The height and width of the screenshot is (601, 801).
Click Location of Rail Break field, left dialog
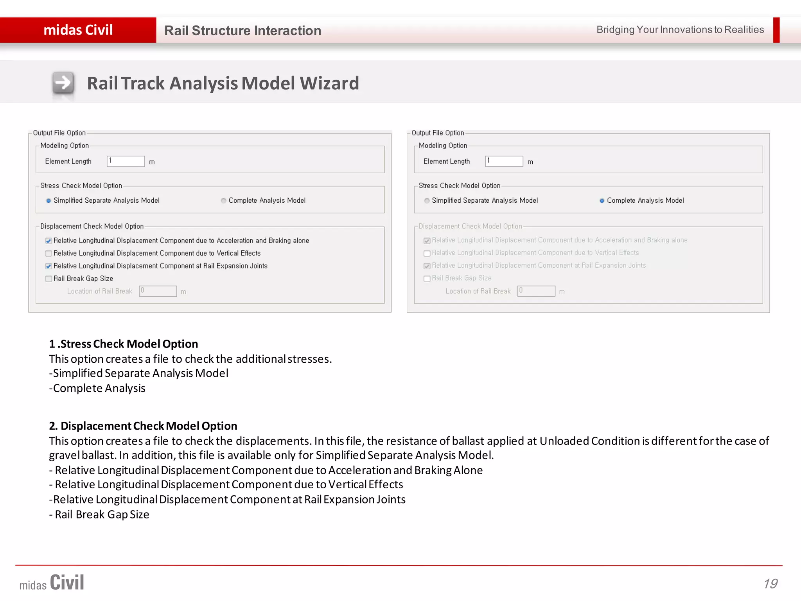pos(158,291)
